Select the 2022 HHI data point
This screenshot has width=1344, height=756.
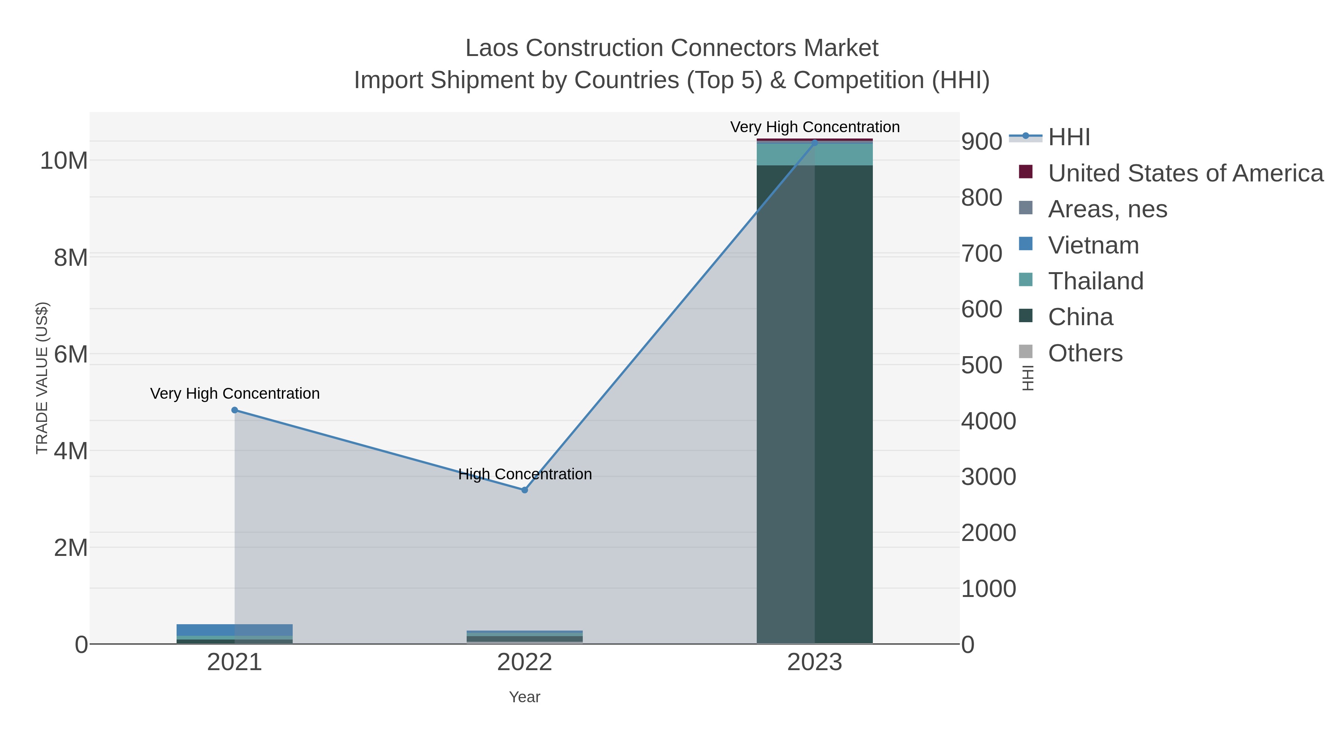pos(525,490)
